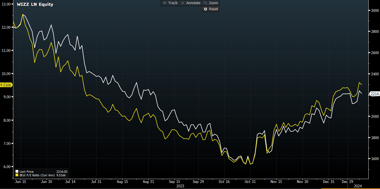The width and height of the screenshot is (380, 189).
Task: Click the Jun 30 date label
Action: point(46,182)
